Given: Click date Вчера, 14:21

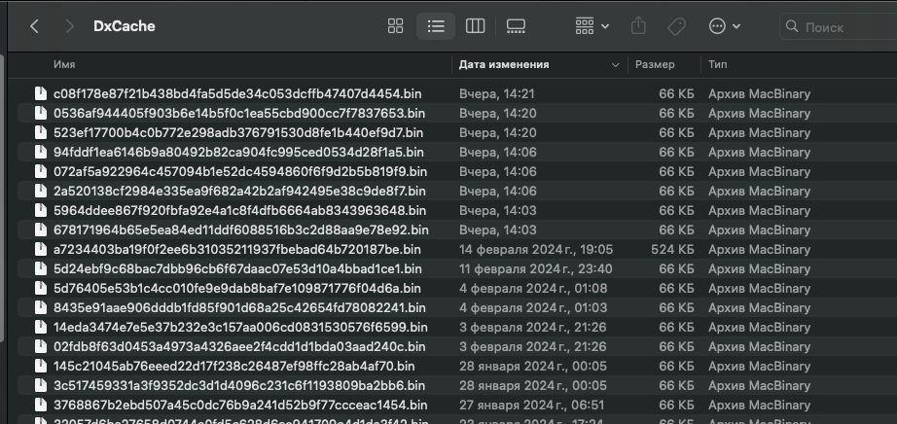Looking at the screenshot, I should [498, 93].
